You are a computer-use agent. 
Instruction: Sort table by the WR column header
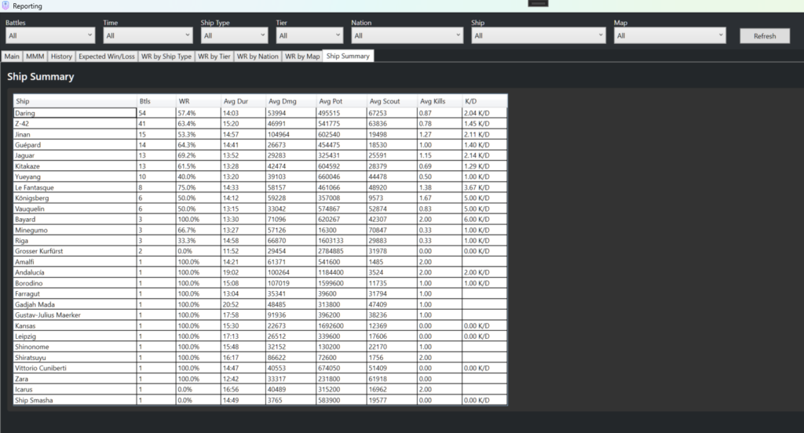(x=184, y=101)
